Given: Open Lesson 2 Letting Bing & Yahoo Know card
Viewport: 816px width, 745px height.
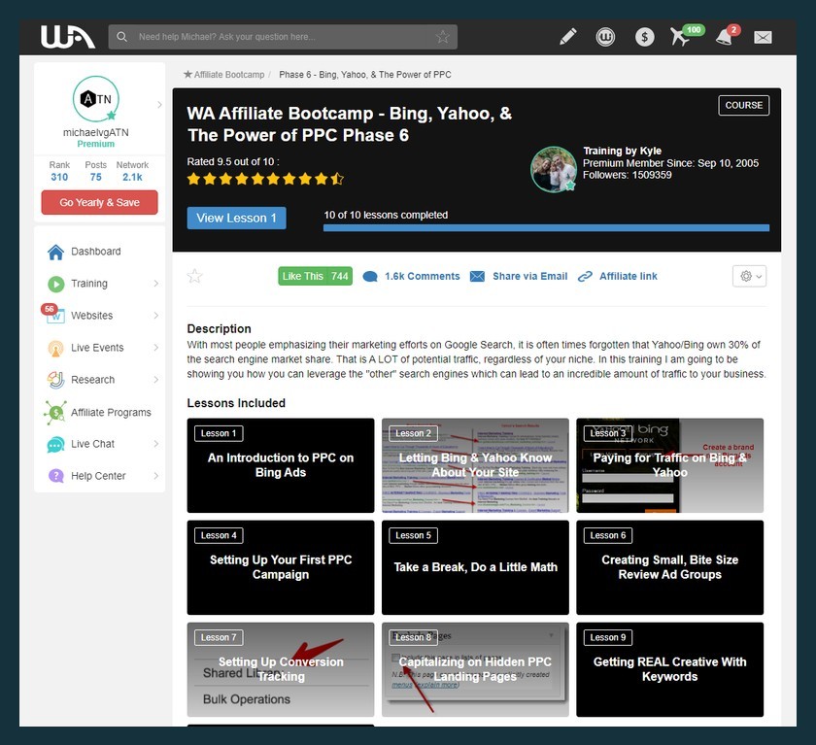Looking at the screenshot, I should pos(475,465).
